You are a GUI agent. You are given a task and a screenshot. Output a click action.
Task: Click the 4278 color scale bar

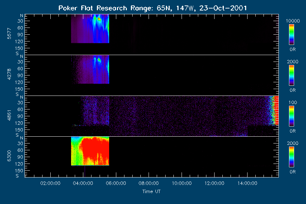coord(292,75)
